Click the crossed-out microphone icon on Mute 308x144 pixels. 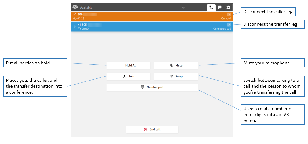pyautogui.click(x=171, y=65)
